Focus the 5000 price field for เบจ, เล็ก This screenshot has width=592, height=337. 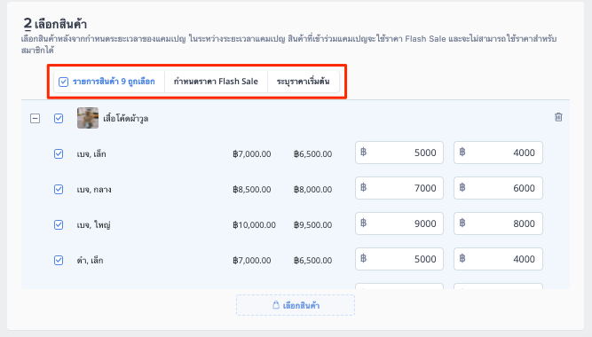tap(399, 153)
